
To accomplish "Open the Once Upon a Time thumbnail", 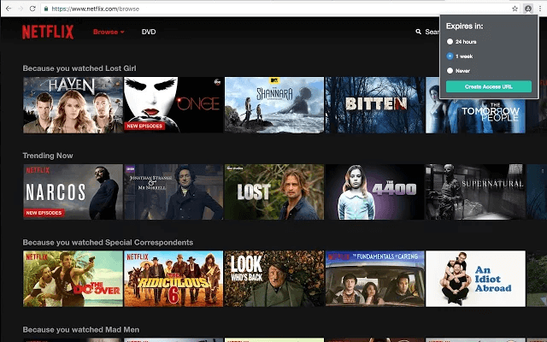I will click(174, 105).
